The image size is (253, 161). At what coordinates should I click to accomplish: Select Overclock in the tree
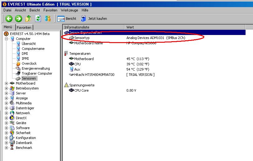[29, 63]
